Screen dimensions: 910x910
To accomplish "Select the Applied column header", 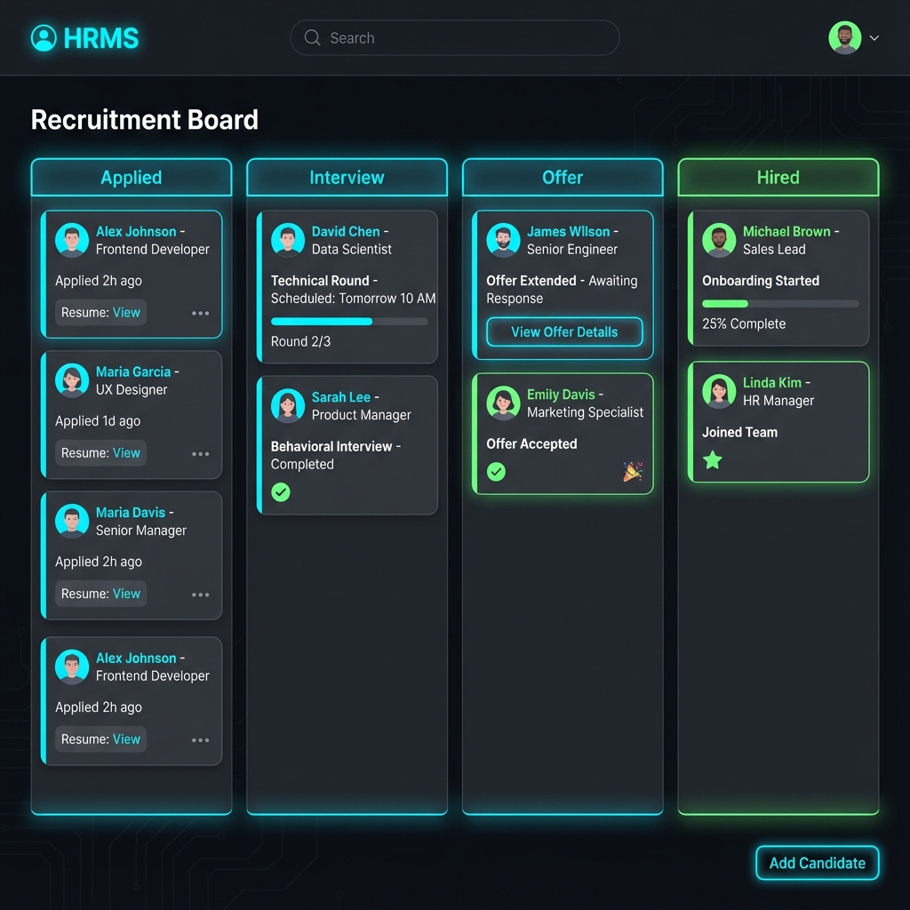I will pos(132,178).
